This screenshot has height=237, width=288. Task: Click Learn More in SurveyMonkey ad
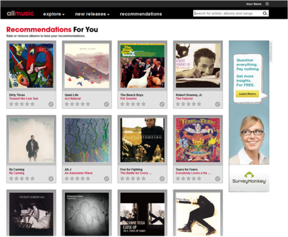tap(247, 94)
